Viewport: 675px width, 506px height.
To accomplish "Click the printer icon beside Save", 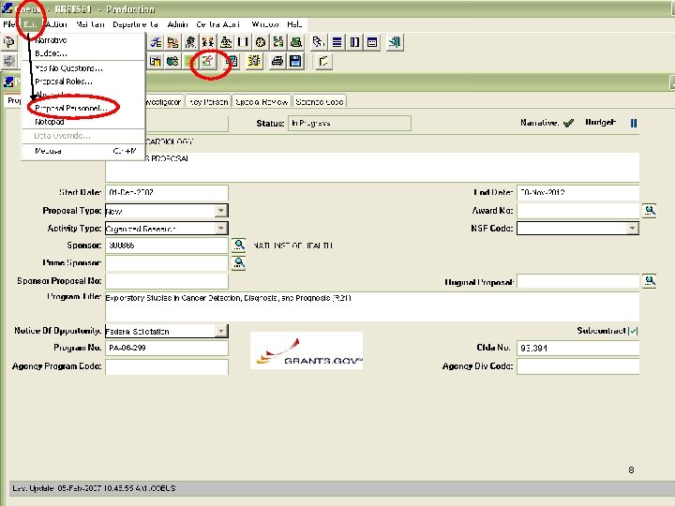I will point(277,61).
